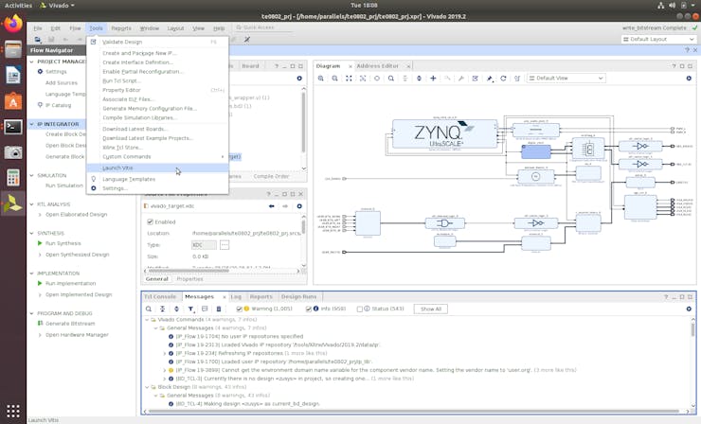Select Launch Vitis from Tools menu
The width and height of the screenshot is (701, 424).
click(117, 168)
